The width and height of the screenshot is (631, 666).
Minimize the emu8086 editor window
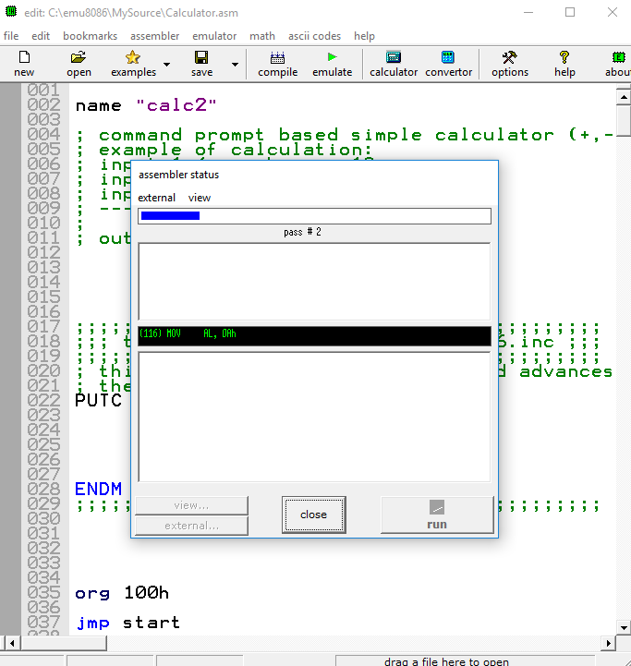pos(528,12)
